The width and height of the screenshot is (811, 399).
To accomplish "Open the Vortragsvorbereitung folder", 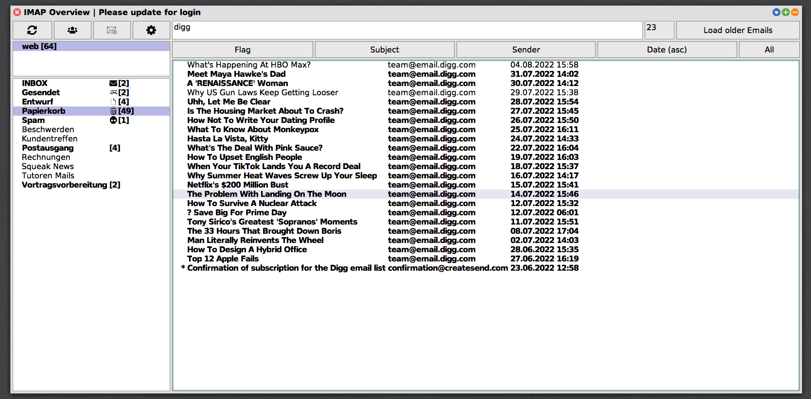I will tap(91, 185).
